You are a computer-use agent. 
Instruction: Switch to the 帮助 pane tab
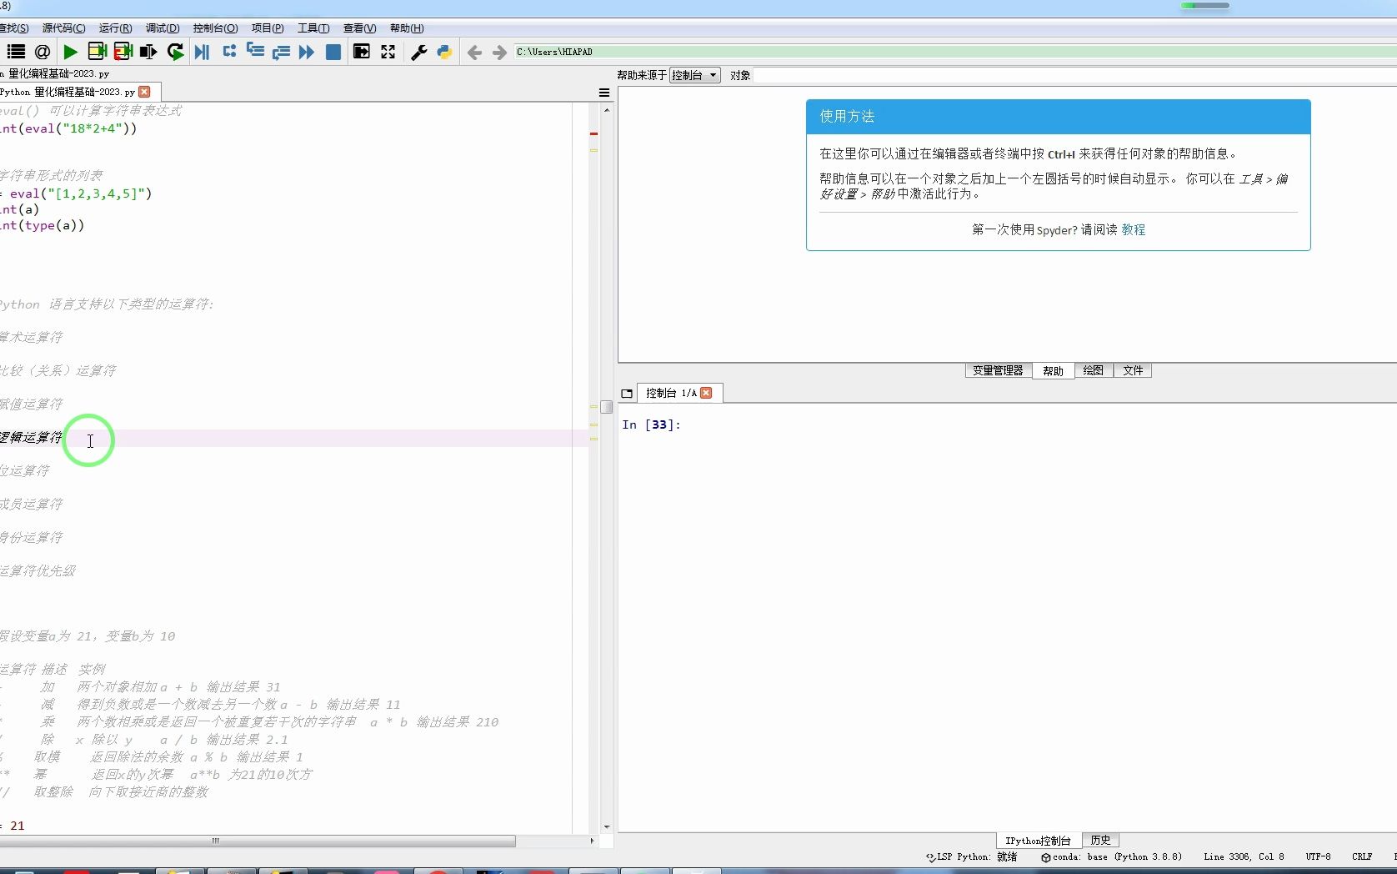(1053, 371)
